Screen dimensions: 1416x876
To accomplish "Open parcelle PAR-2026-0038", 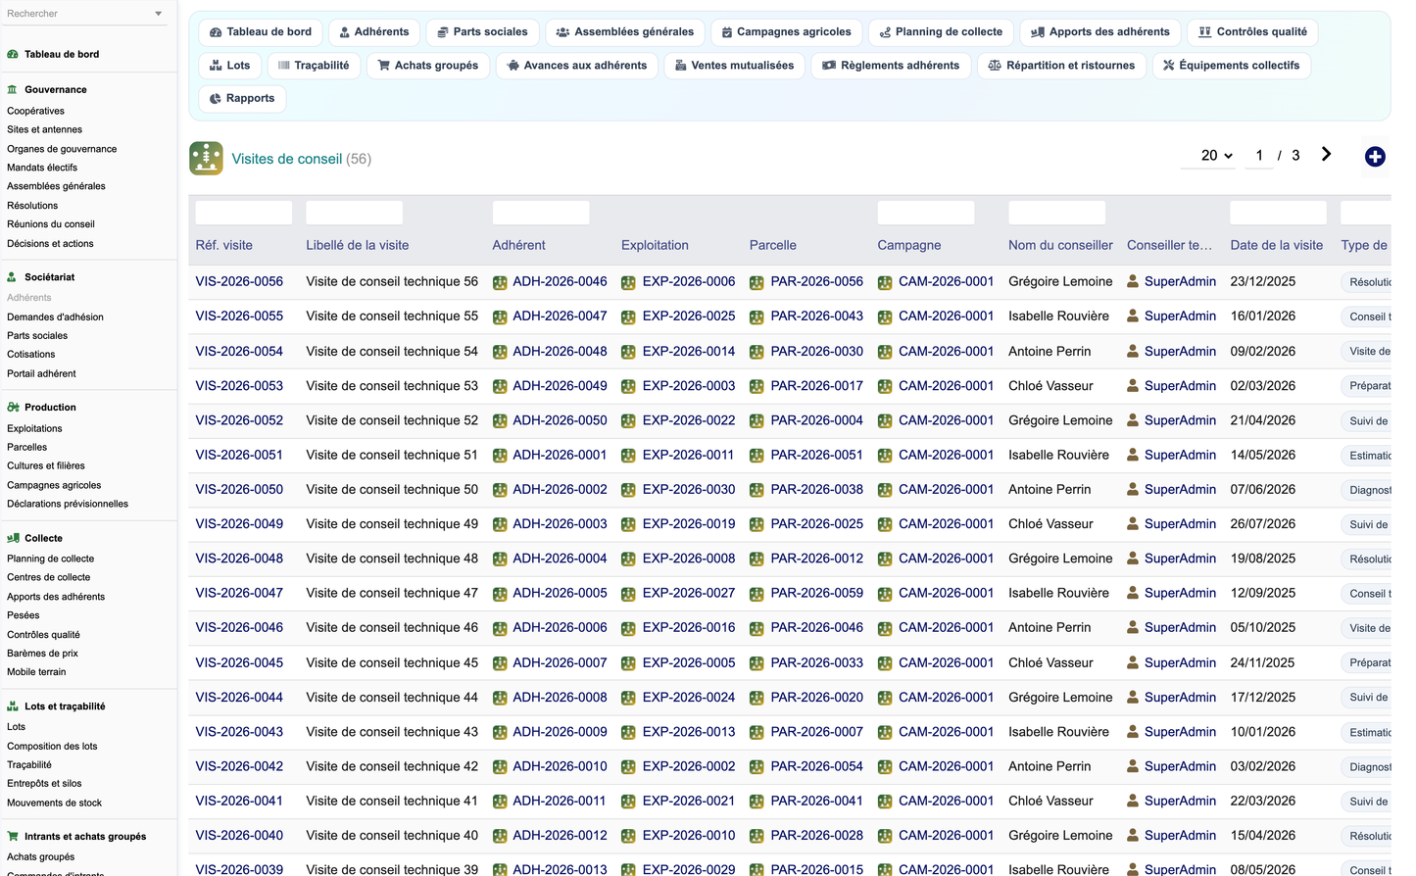I will point(817,489).
